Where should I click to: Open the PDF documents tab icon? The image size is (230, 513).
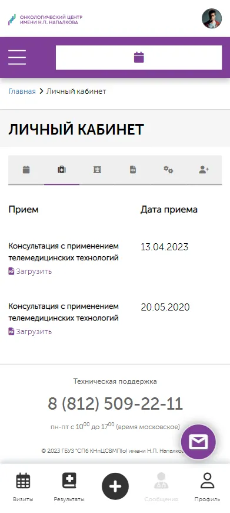132,170
